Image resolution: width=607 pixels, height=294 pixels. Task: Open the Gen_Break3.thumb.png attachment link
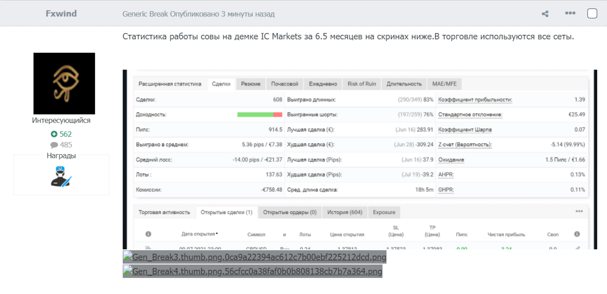point(255,257)
